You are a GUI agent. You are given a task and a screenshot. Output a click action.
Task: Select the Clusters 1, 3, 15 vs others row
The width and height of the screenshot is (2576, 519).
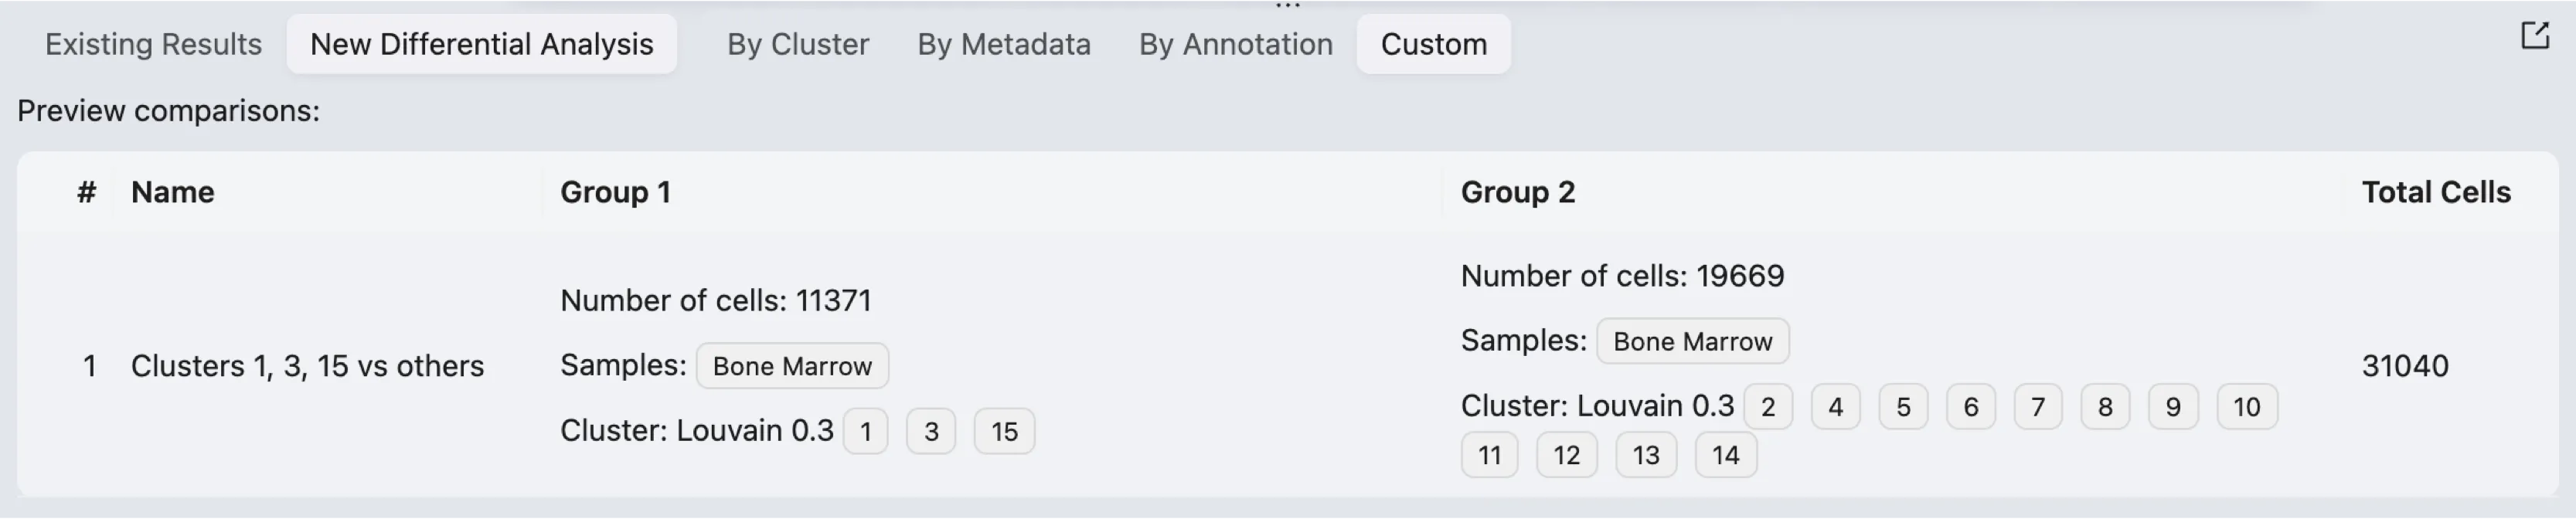pyautogui.click(x=307, y=366)
